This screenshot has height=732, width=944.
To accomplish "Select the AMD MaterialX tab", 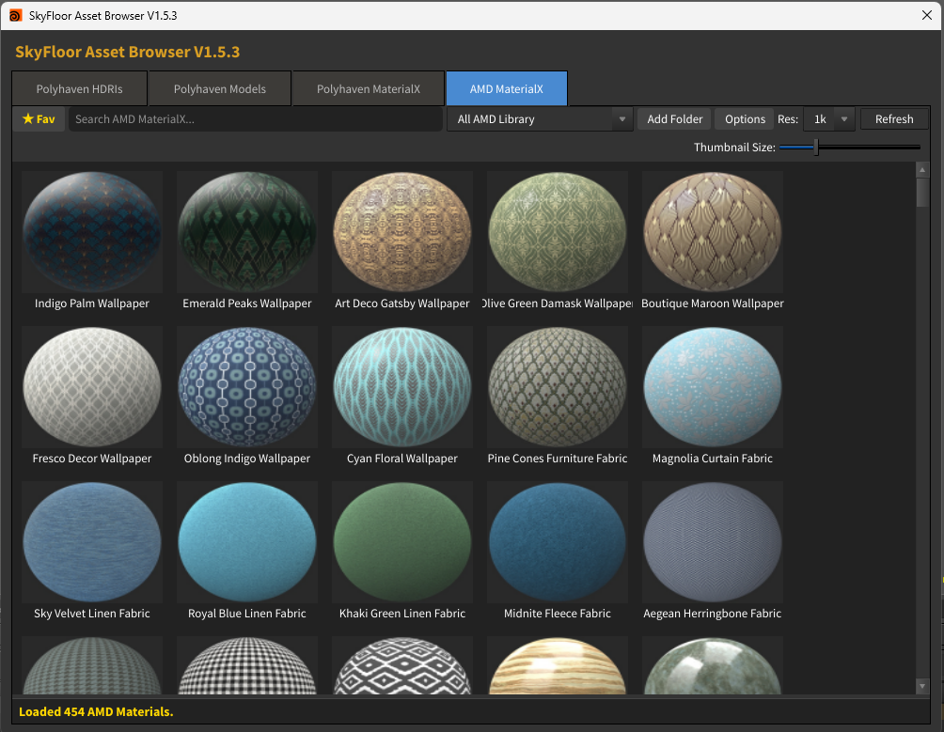I will coord(506,89).
